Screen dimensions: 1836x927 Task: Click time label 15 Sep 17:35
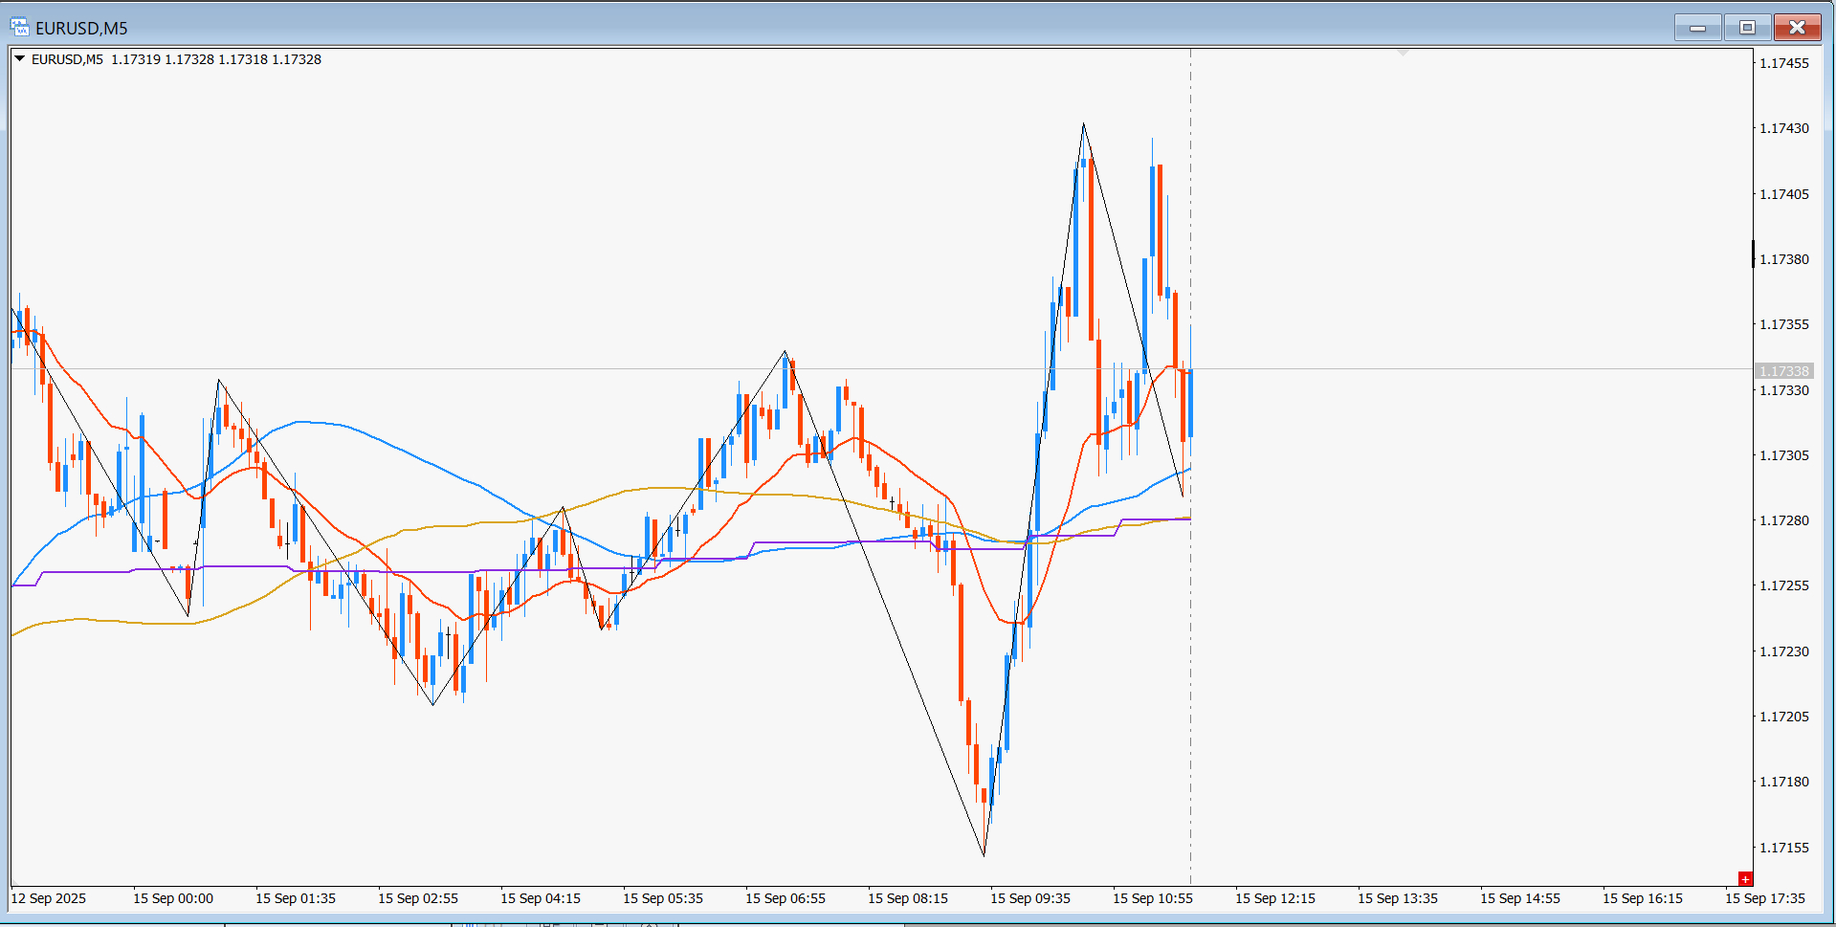[x=1765, y=898]
